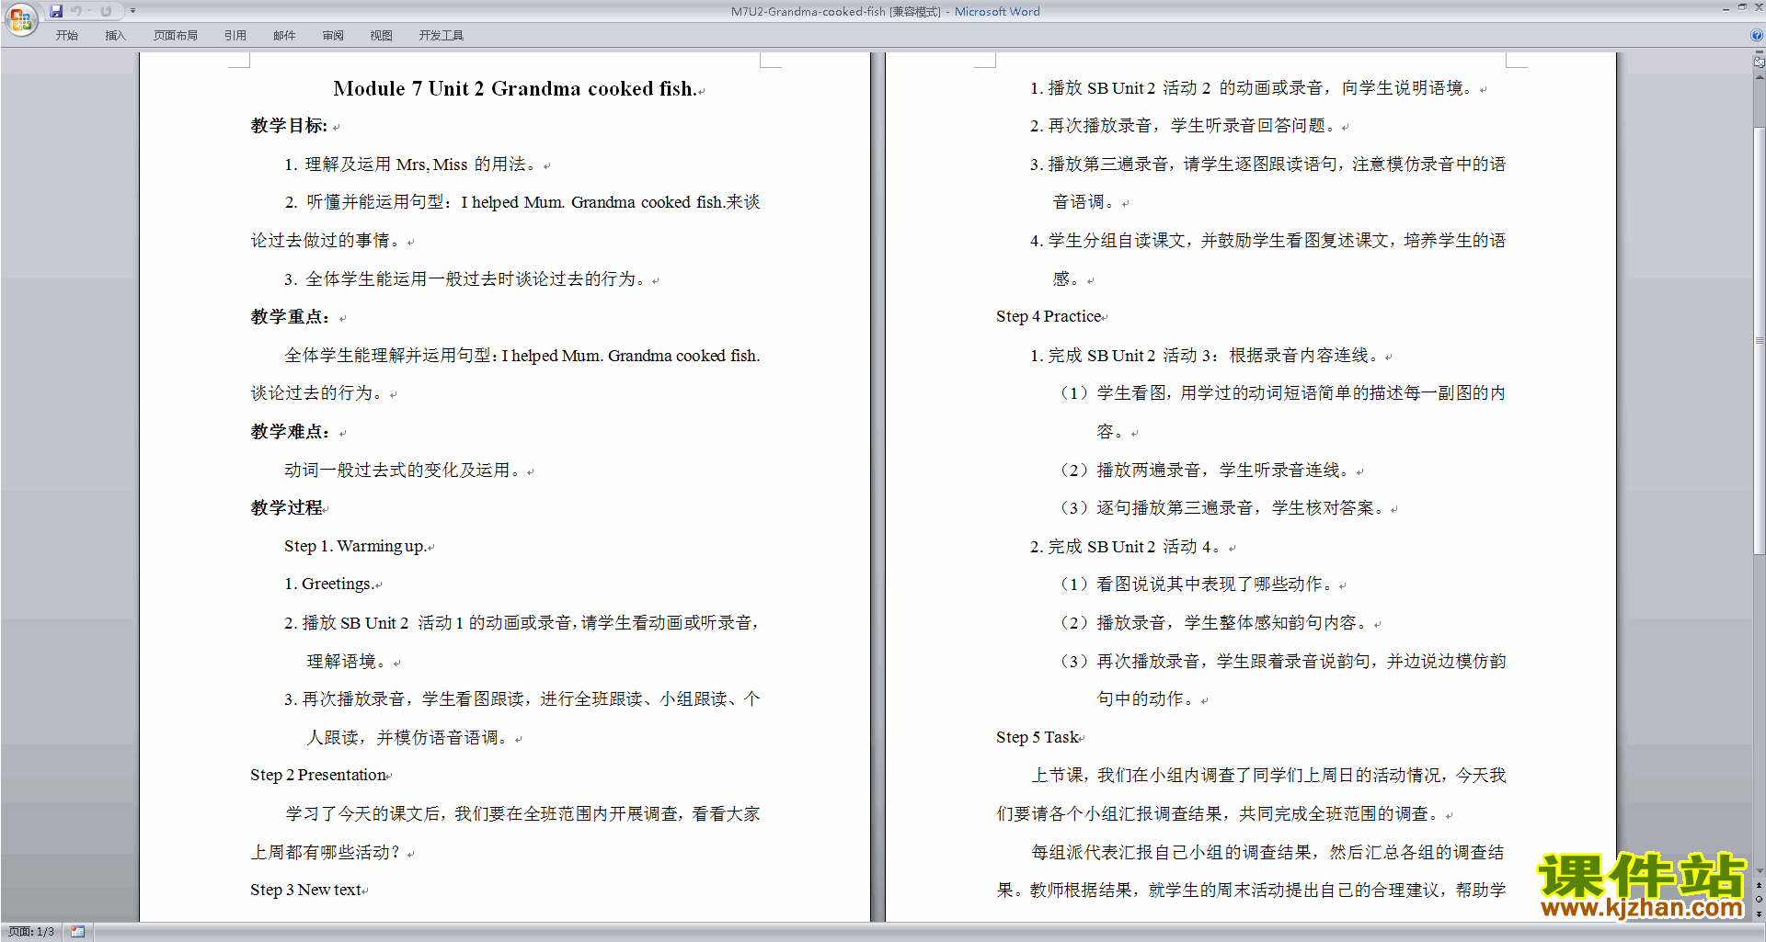The width and height of the screenshot is (1766, 942).
Task: Click the line 看图说说其中表现了哪些动作。
Action: pos(1198,584)
